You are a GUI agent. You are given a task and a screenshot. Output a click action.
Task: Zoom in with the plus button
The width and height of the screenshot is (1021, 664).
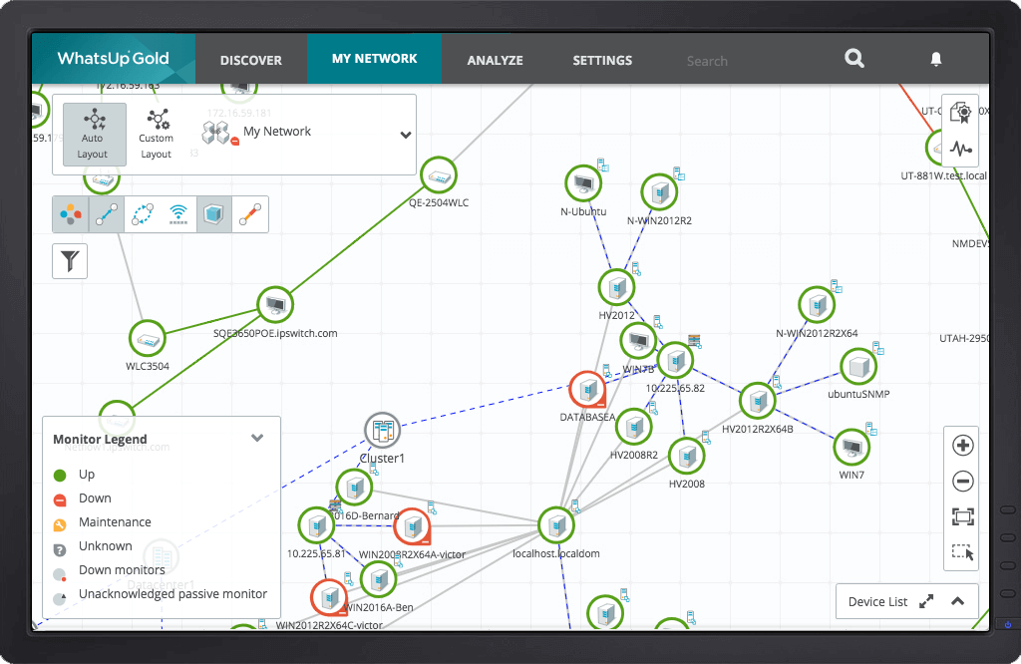[x=962, y=446]
